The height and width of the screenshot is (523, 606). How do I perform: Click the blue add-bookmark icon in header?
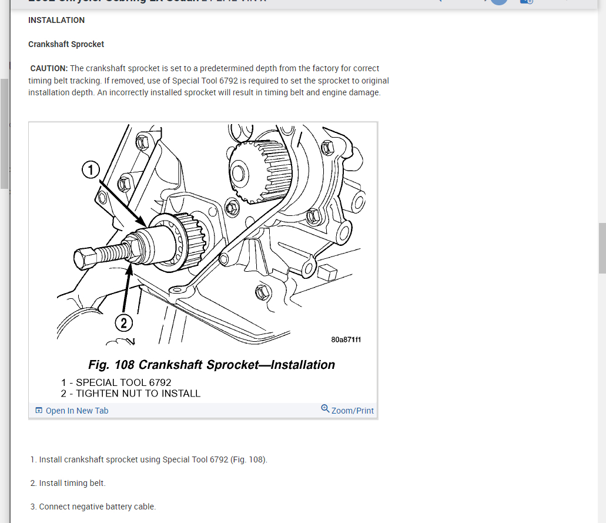click(527, 2)
